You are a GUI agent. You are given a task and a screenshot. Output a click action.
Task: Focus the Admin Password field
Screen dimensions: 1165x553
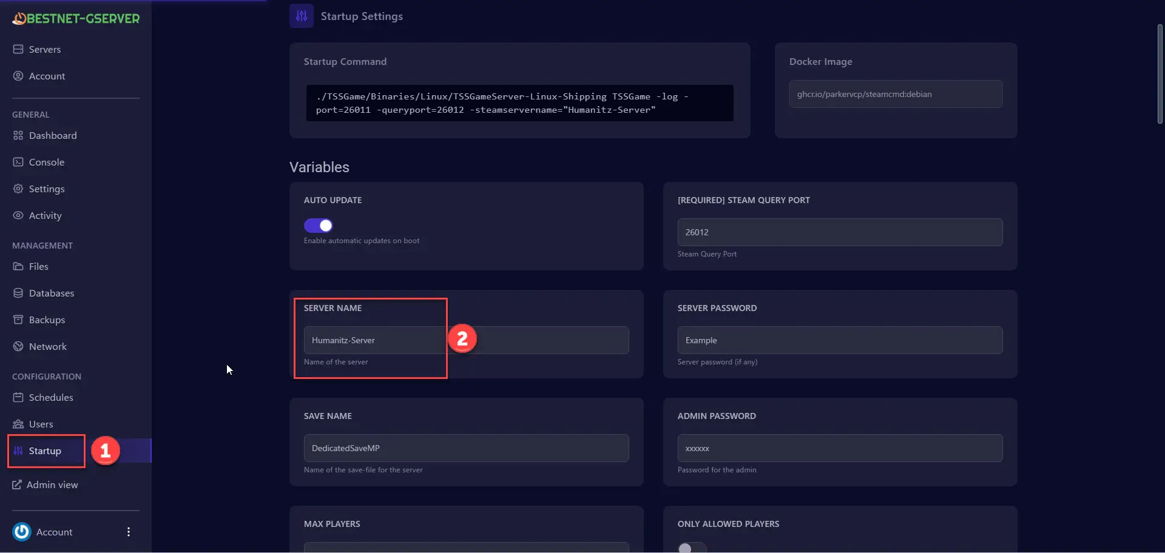coord(840,448)
